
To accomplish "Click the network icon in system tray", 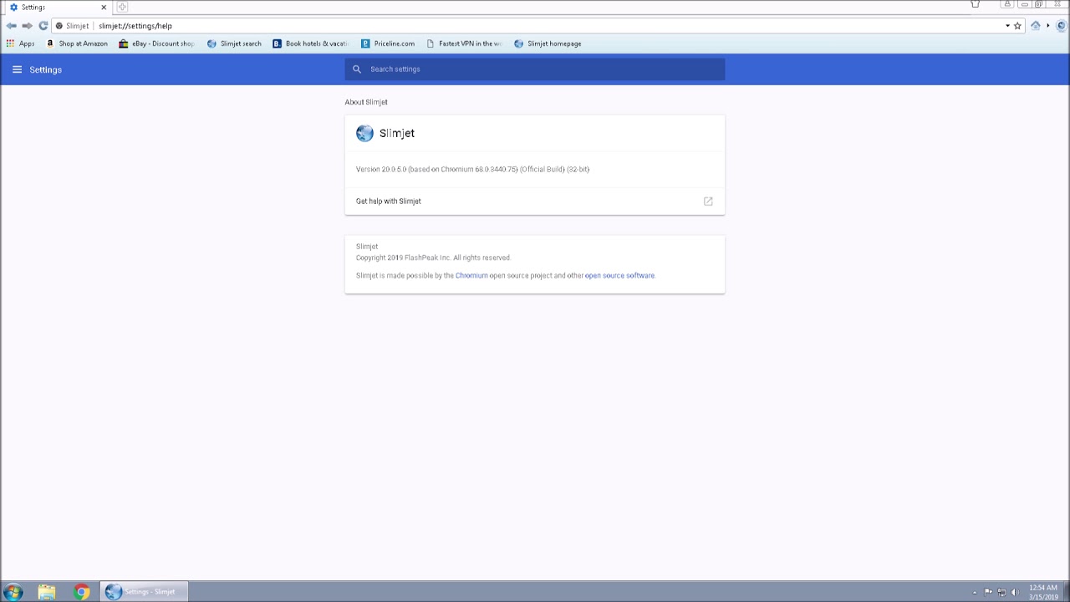I will click(x=1001, y=592).
